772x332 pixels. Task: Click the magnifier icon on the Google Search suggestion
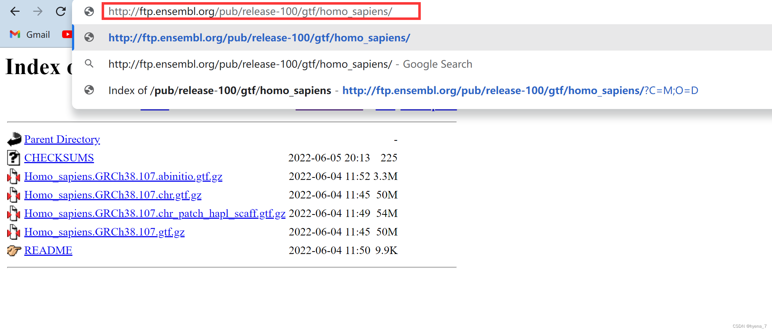89,64
